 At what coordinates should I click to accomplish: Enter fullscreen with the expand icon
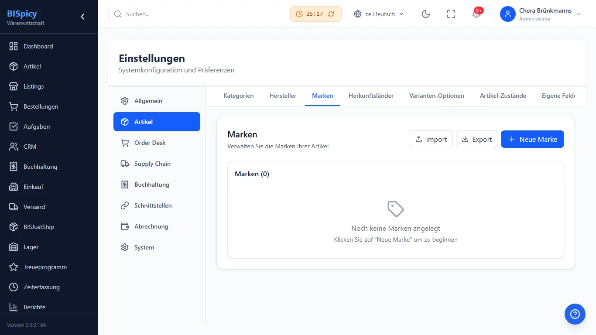pos(451,14)
